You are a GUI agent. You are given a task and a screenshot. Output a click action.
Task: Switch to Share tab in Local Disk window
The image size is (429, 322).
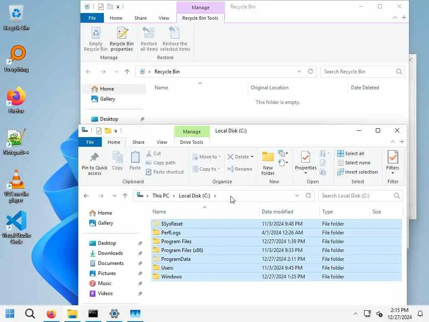[x=138, y=142]
